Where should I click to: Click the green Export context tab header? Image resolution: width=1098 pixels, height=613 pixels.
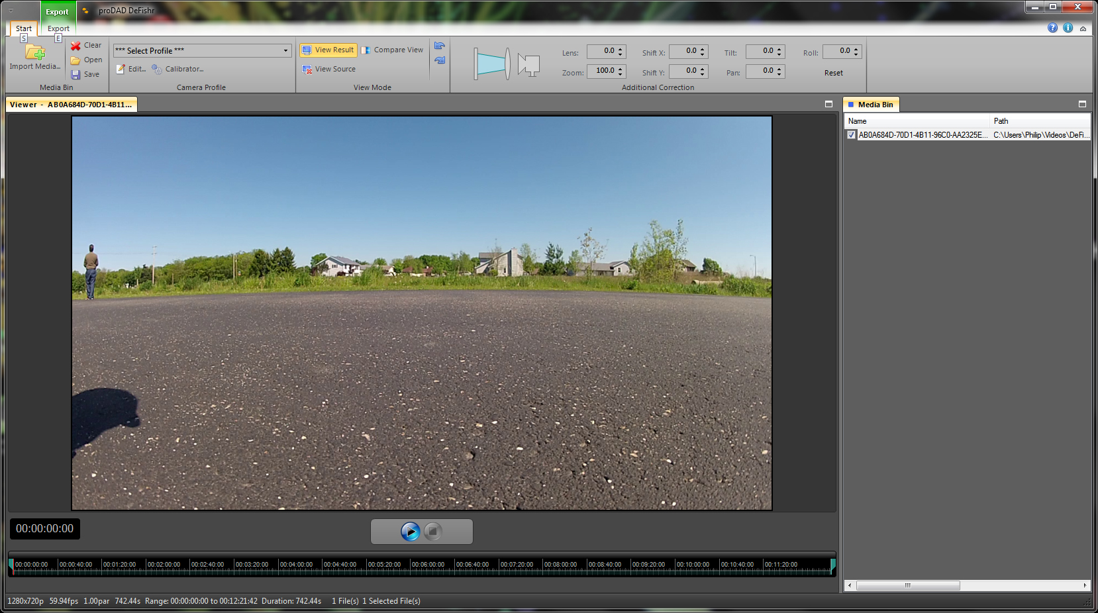57,12
